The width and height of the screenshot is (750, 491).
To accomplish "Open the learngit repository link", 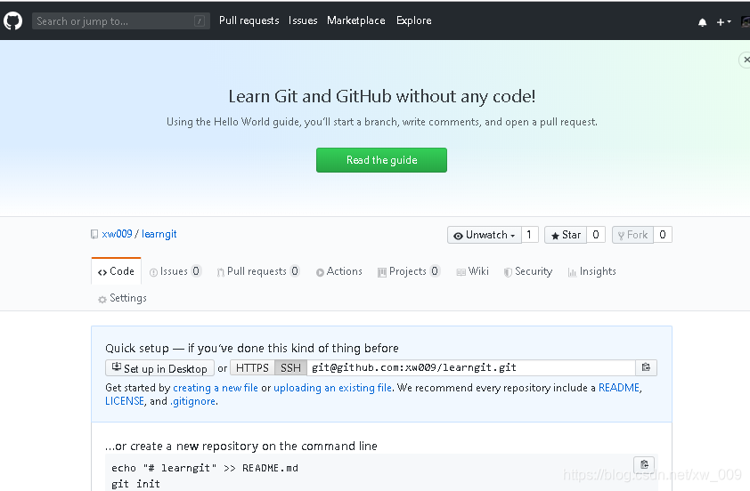I will (159, 234).
